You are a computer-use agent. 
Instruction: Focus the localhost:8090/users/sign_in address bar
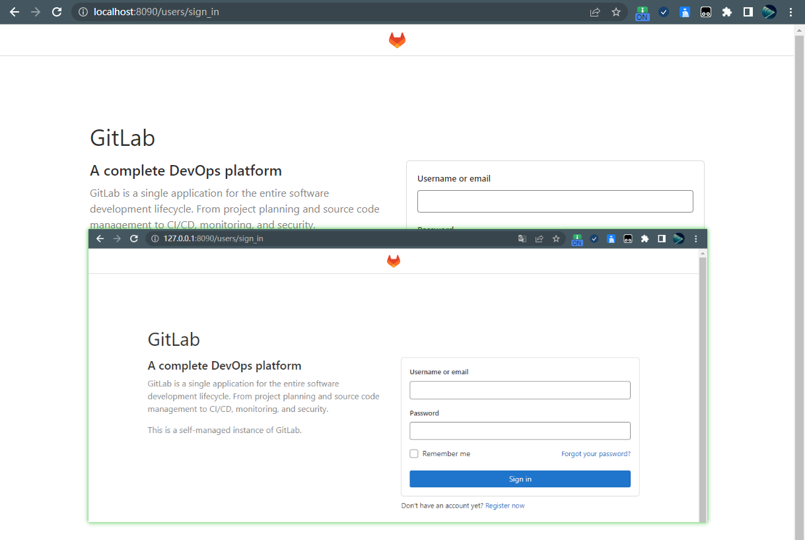tap(330, 12)
